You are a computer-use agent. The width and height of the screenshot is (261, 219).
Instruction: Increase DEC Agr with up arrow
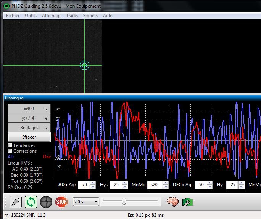[210, 182]
